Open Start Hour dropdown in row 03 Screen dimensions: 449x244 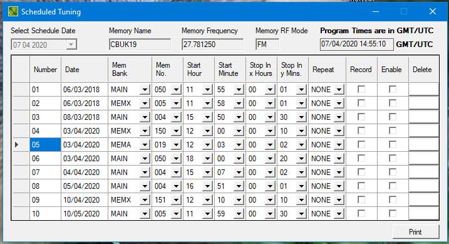(207, 117)
